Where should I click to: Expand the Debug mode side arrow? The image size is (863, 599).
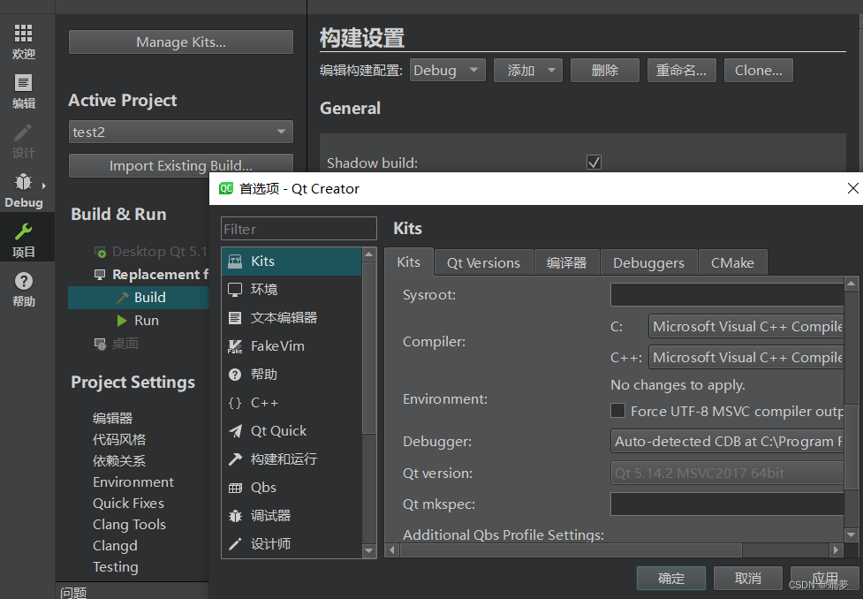click(x=43, y=186)
